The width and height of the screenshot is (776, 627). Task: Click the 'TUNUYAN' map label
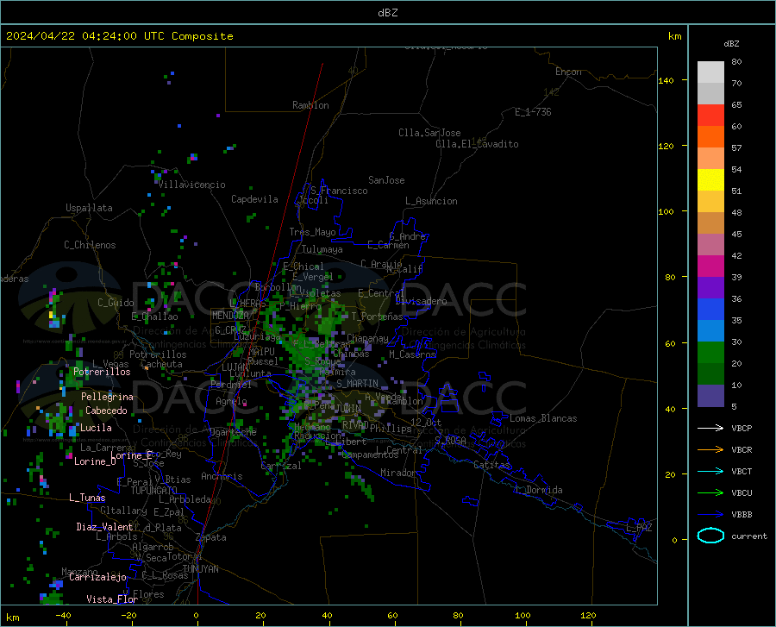[x=200, y=569]
